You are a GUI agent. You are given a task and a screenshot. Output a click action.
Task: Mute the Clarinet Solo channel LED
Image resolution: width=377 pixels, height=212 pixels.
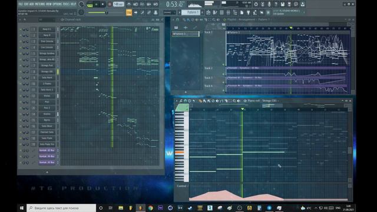pos(21,132)
